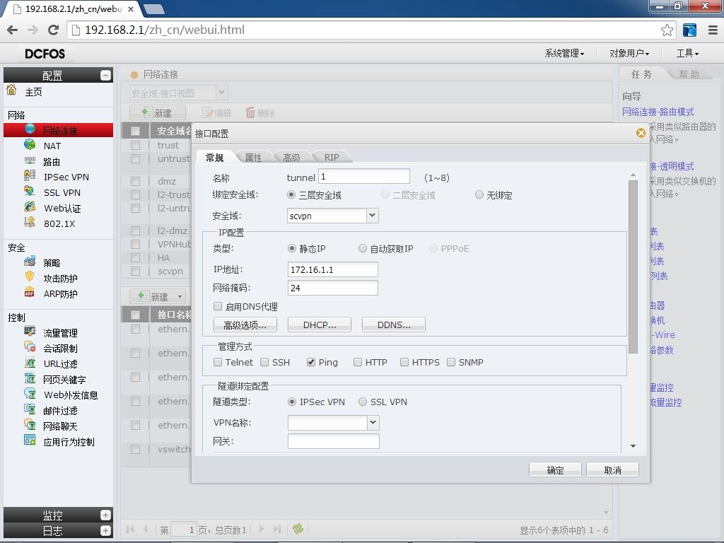Expand the 监控 panel
This screenshot has height=543, width=724.
click(106, 515)
